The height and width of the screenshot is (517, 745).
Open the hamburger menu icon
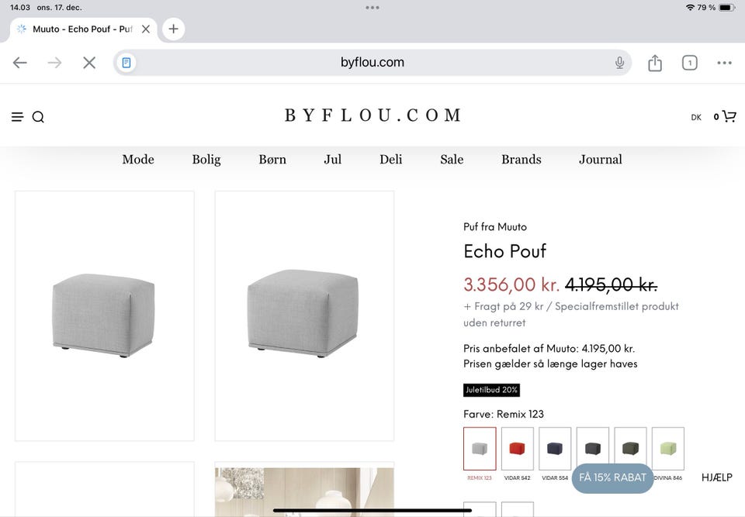[17, 117]
